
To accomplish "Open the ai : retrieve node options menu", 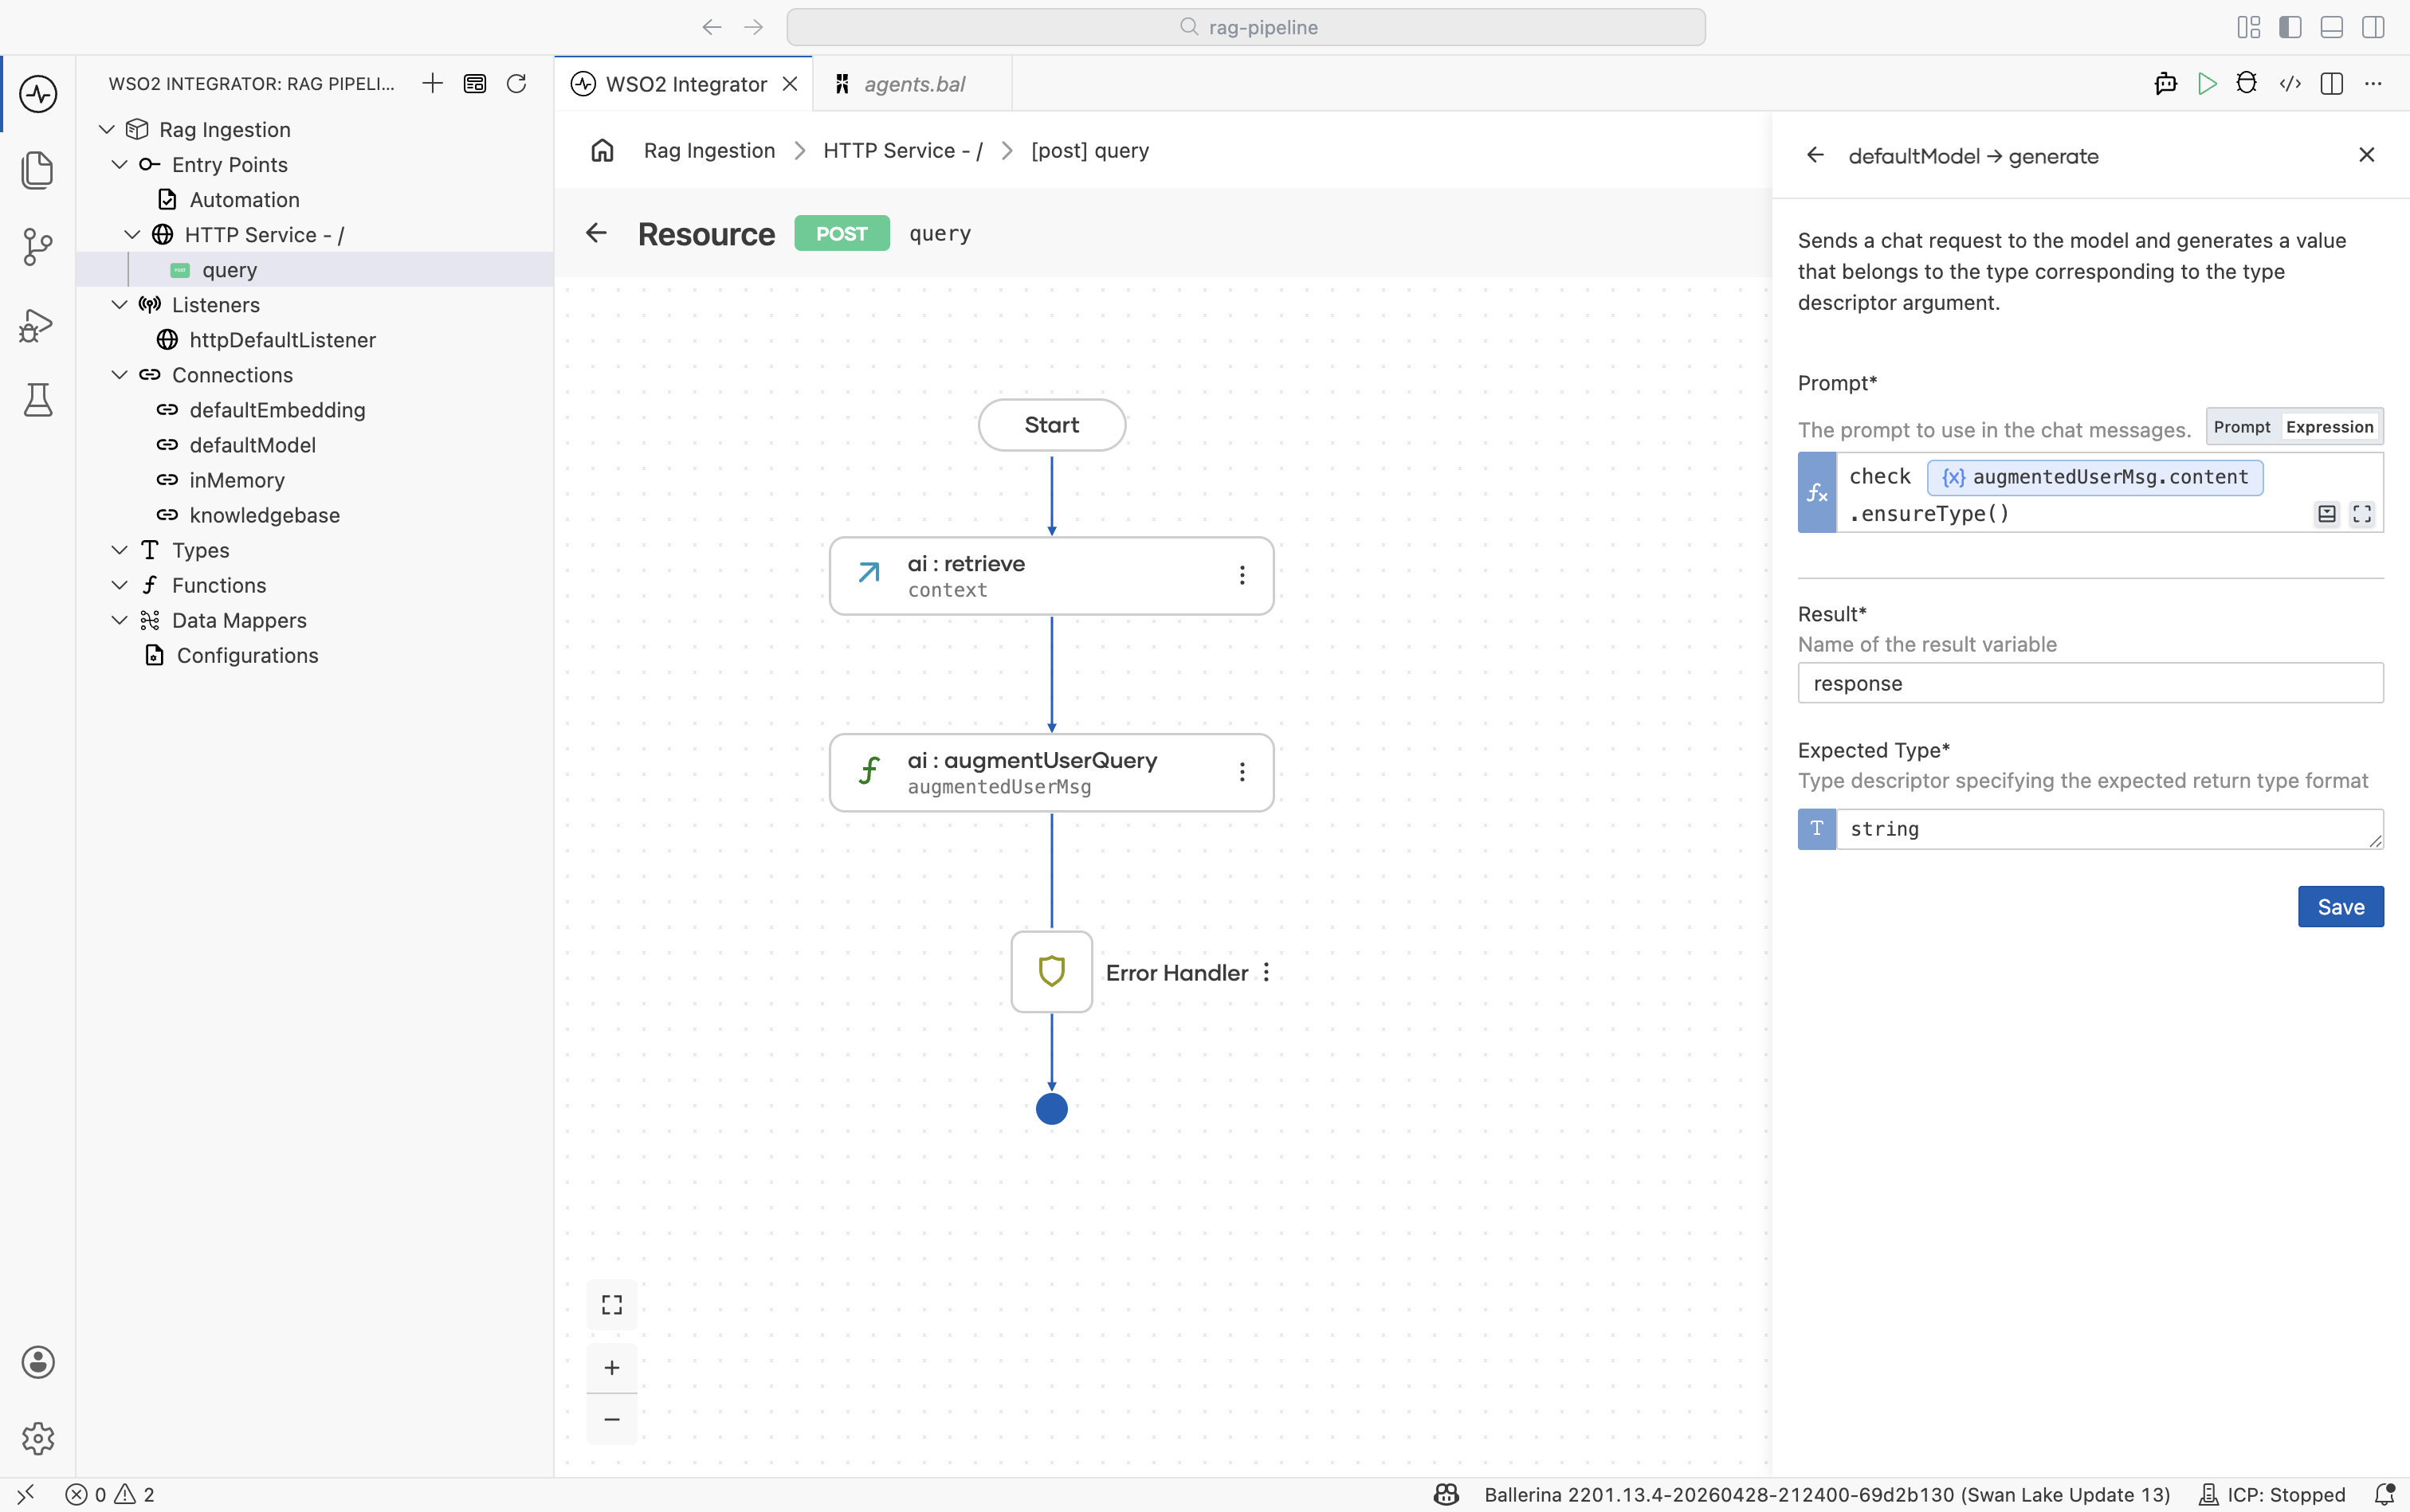I will click(1242, 575).
